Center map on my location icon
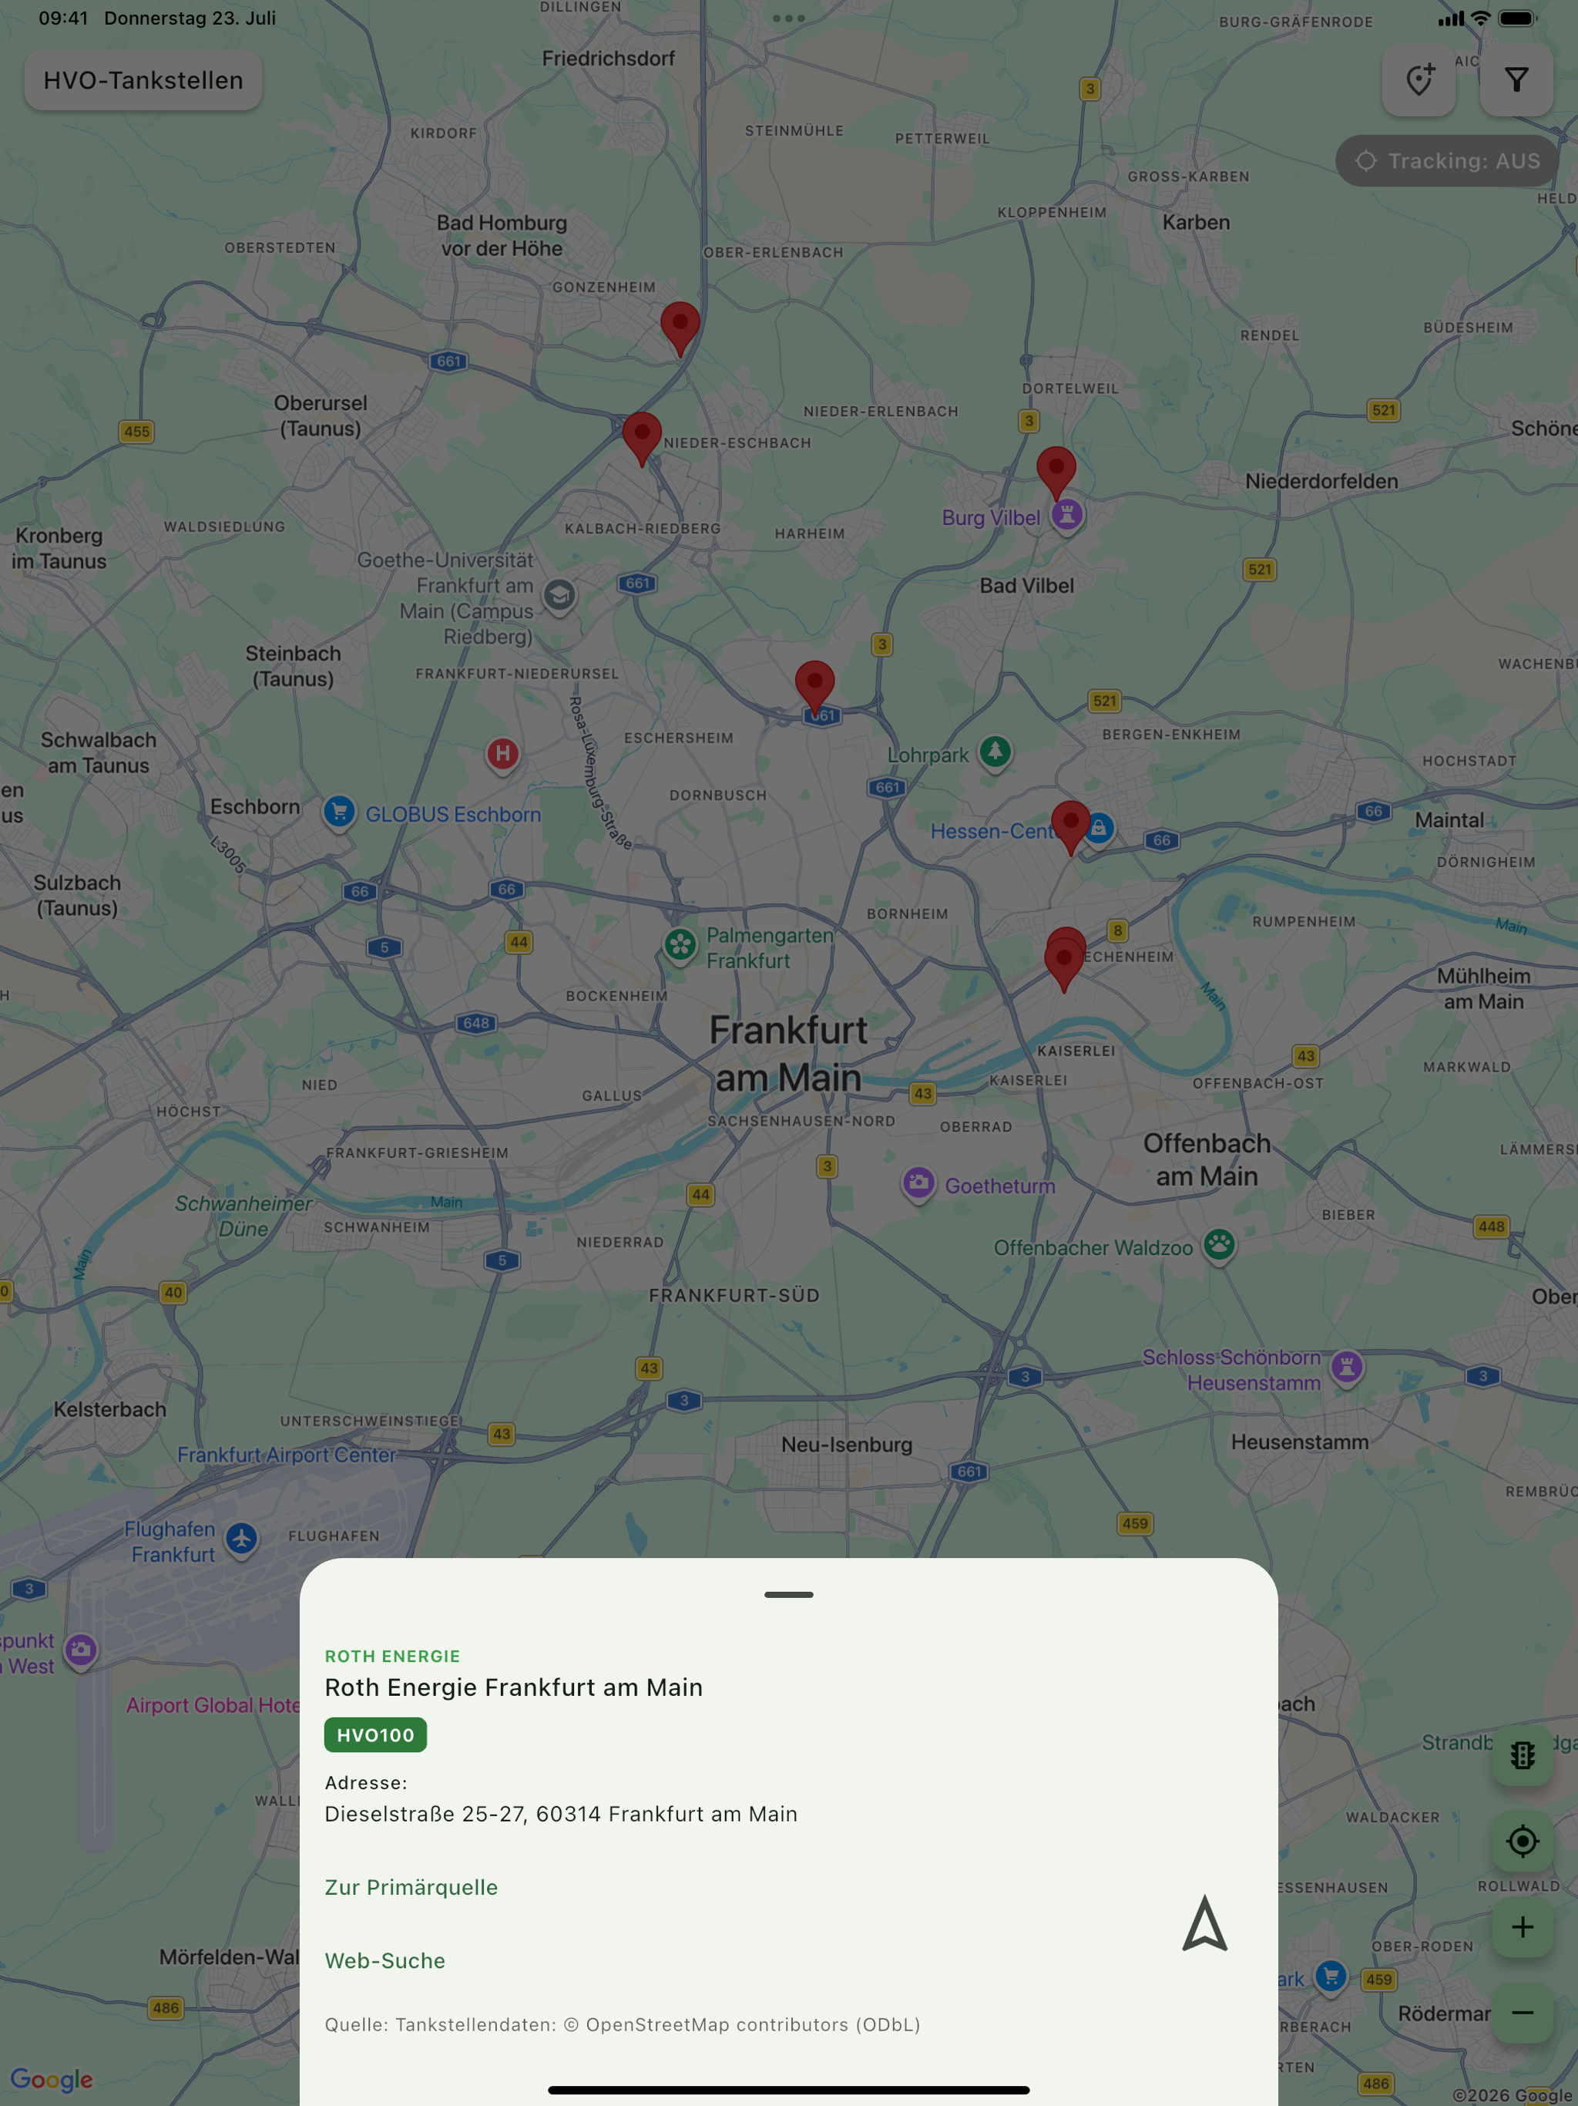Image resolution: width=1578 pixels, height=2106 pixels. 1522,1840
